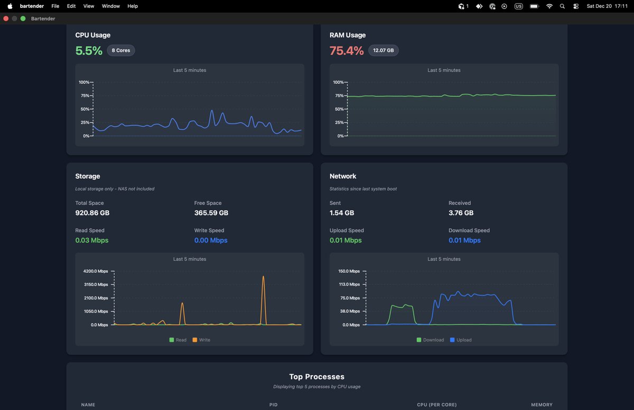Open the Edit menu
The width and height of the screenshot is (634, 410).
71,6
